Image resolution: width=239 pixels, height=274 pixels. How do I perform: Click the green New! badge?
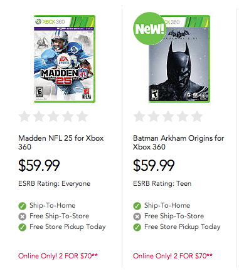click(x=149, y=29)
